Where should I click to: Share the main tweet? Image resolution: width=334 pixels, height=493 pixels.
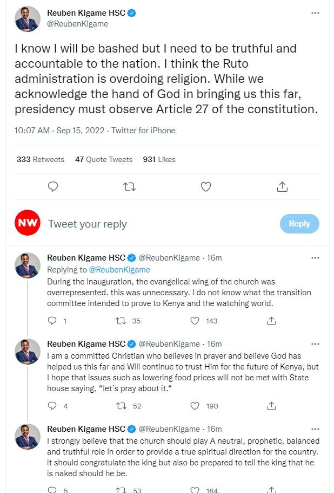click(x=282, y=186)
